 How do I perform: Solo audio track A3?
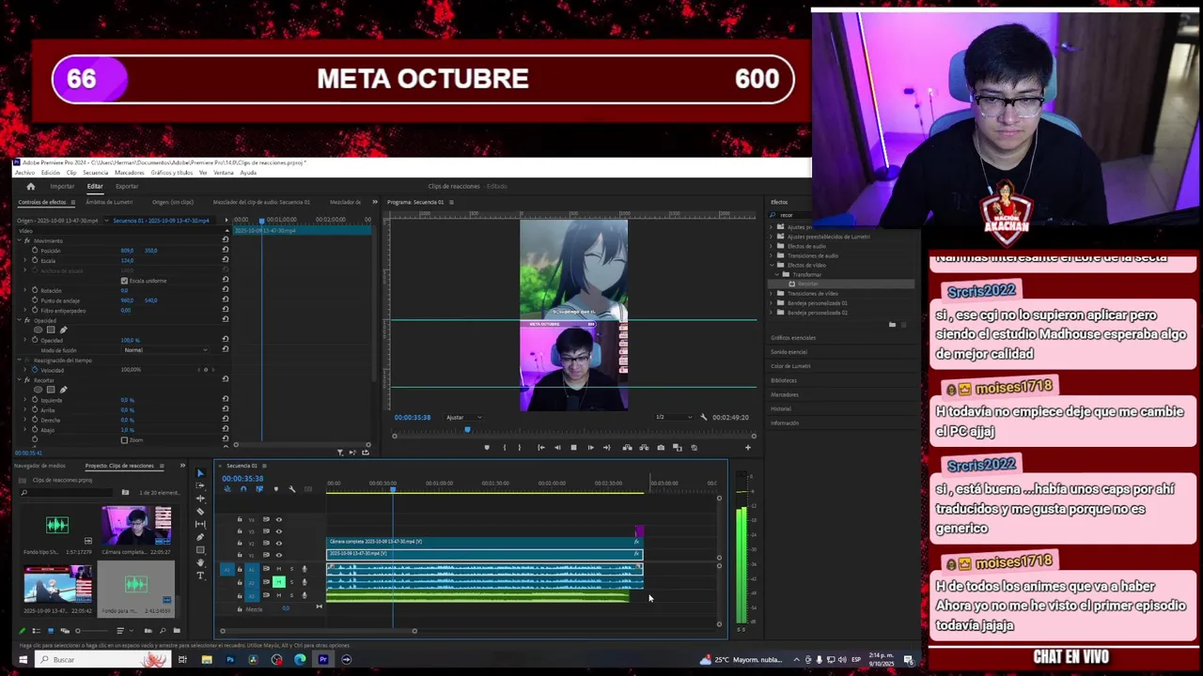[x=291, y=595]
